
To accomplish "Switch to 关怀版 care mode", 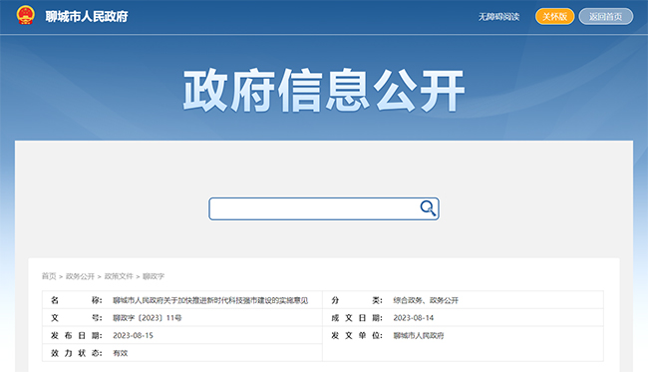I will click(554, 17).
